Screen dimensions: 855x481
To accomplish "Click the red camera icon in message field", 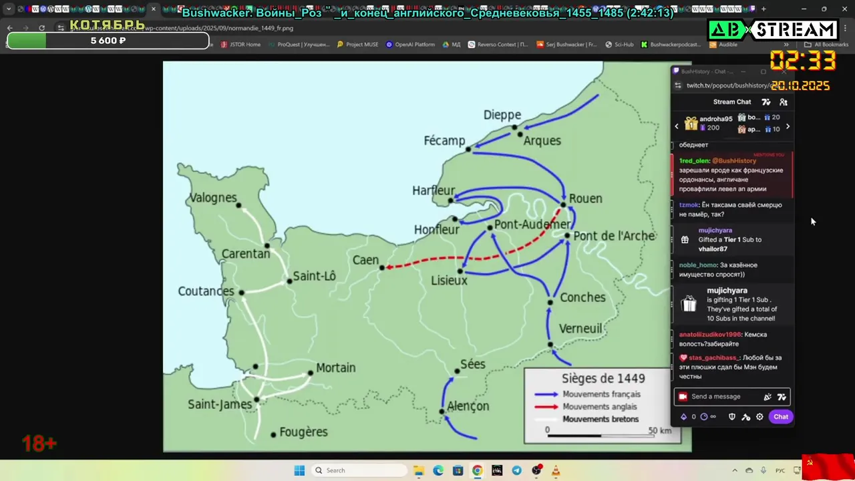I will (x=683, y=397).
